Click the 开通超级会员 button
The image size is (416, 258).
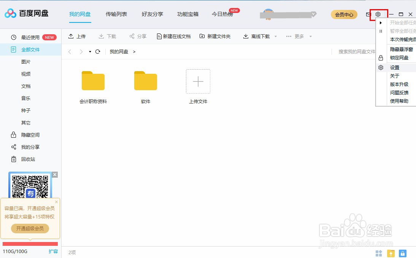(x=30, y=228)
